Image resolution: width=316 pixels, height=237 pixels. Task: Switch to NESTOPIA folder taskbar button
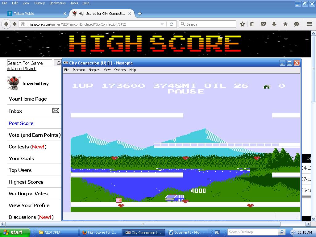coord(57,232)
